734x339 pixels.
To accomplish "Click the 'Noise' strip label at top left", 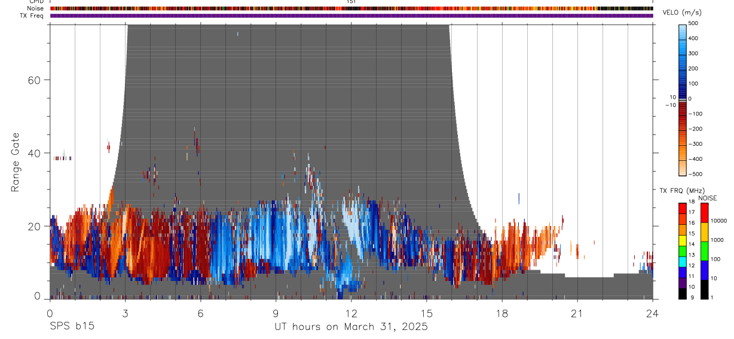I will (36, 8).
